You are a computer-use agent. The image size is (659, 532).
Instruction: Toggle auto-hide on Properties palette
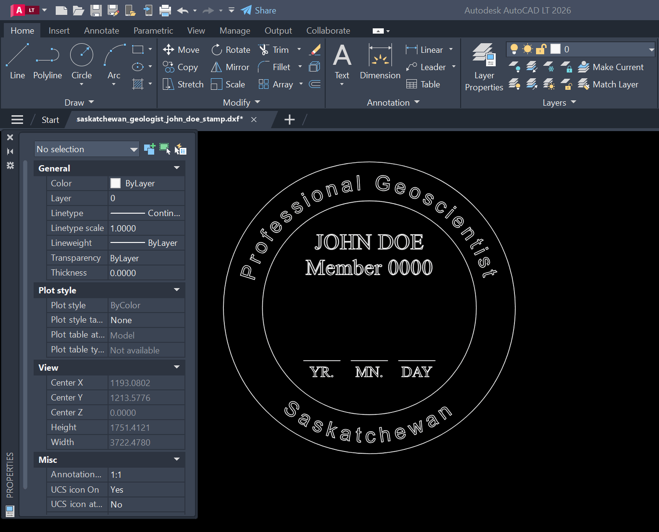10,151
